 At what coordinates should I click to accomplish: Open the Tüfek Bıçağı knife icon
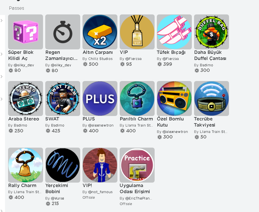coord(174,32)
